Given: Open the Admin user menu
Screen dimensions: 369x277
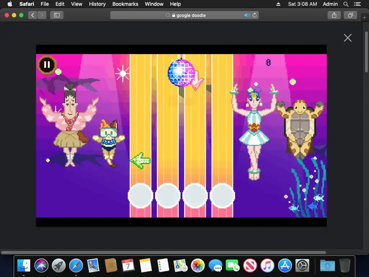Looking at the screenshot, I should point(330,4).
